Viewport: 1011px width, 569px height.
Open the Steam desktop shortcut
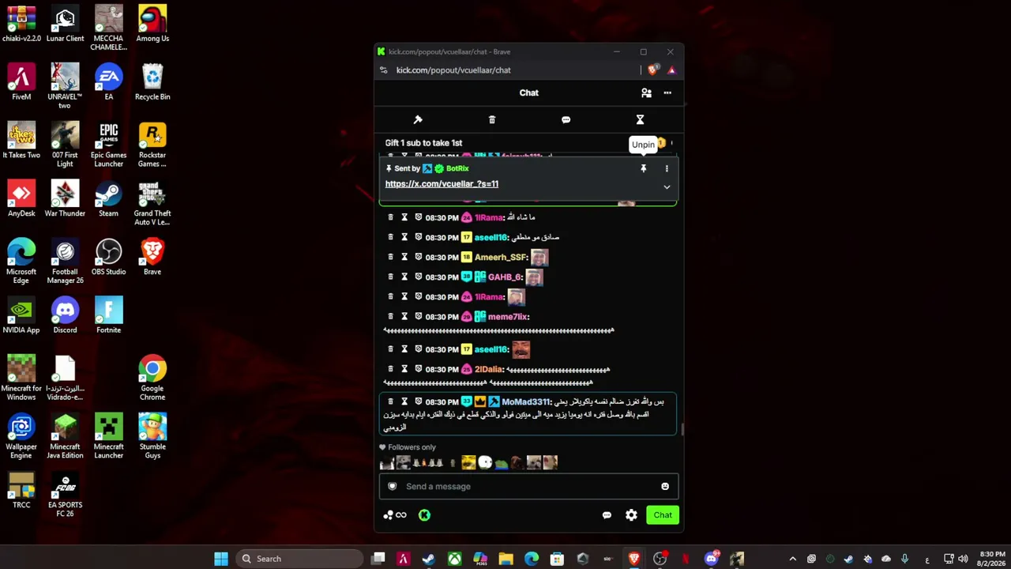pyautogui.click(x=108, y=200)
